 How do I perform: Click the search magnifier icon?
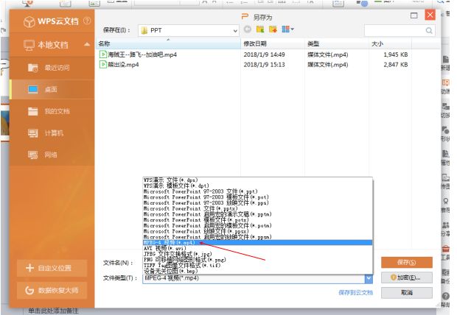tap(429, 30)
